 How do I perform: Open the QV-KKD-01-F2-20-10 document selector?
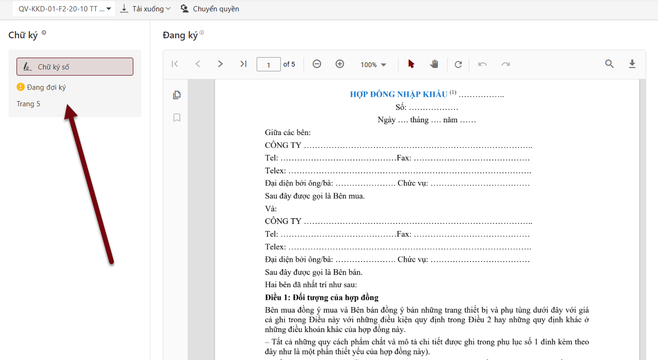63,8
